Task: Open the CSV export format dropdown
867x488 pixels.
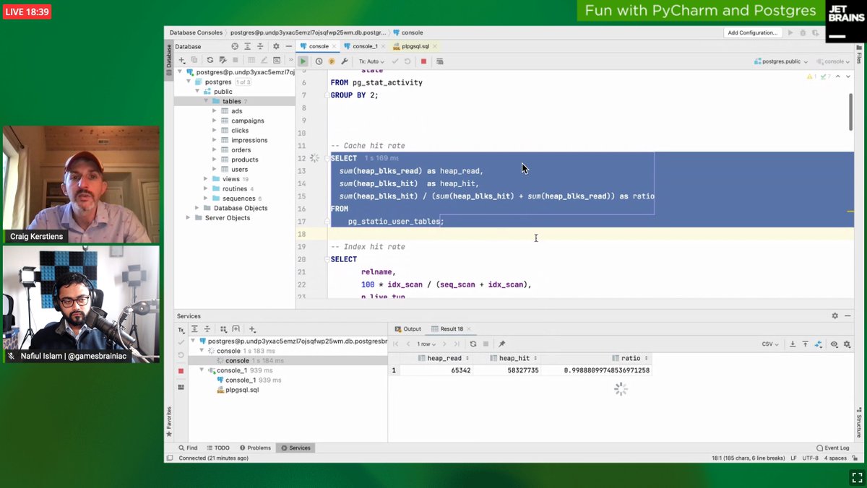Action: pos(770,344)
